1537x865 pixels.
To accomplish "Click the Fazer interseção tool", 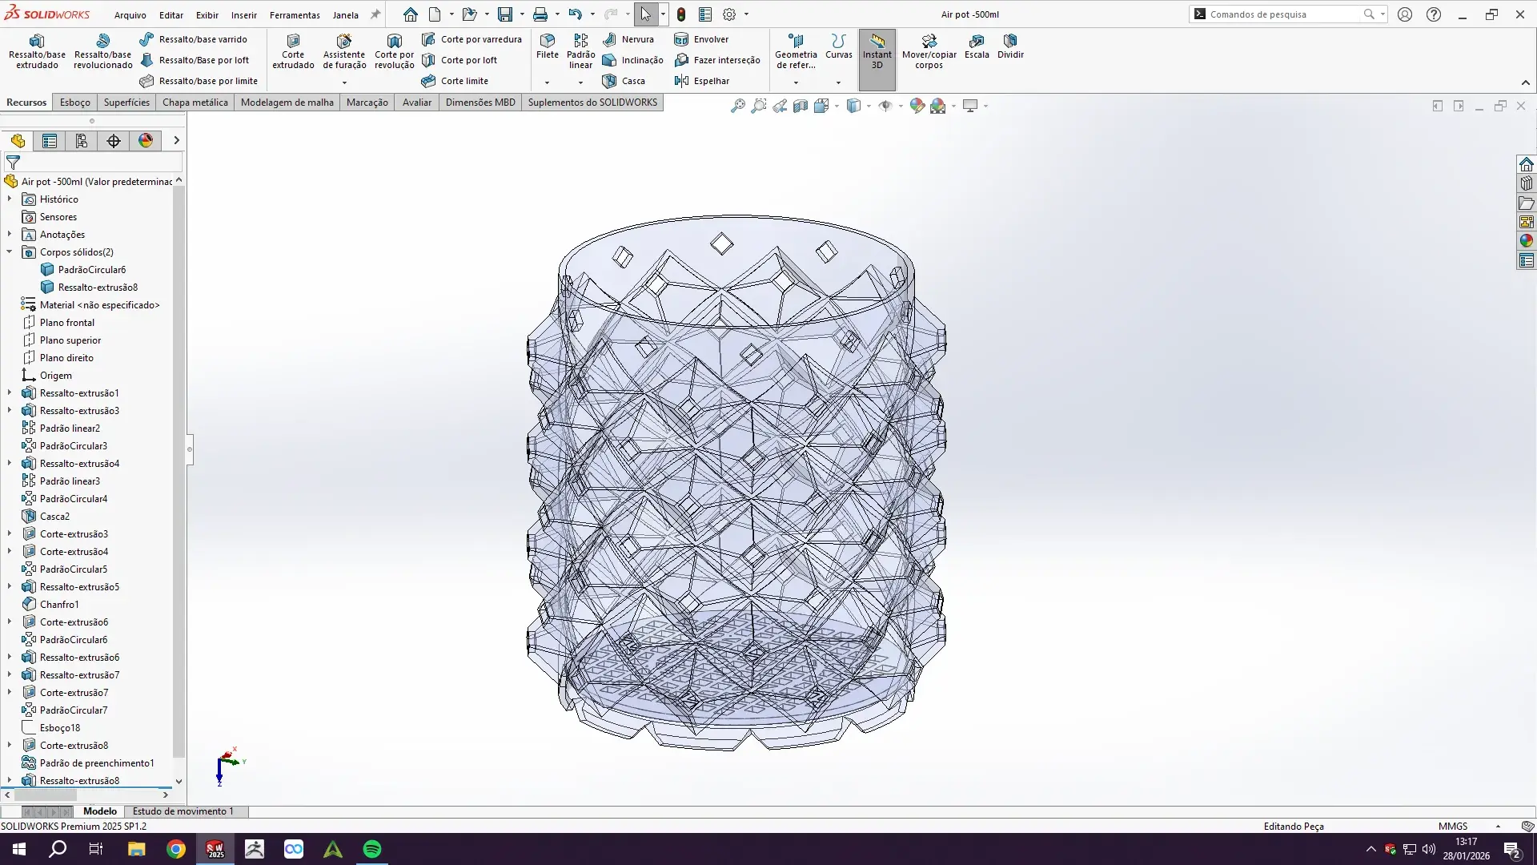I will 717,60.
